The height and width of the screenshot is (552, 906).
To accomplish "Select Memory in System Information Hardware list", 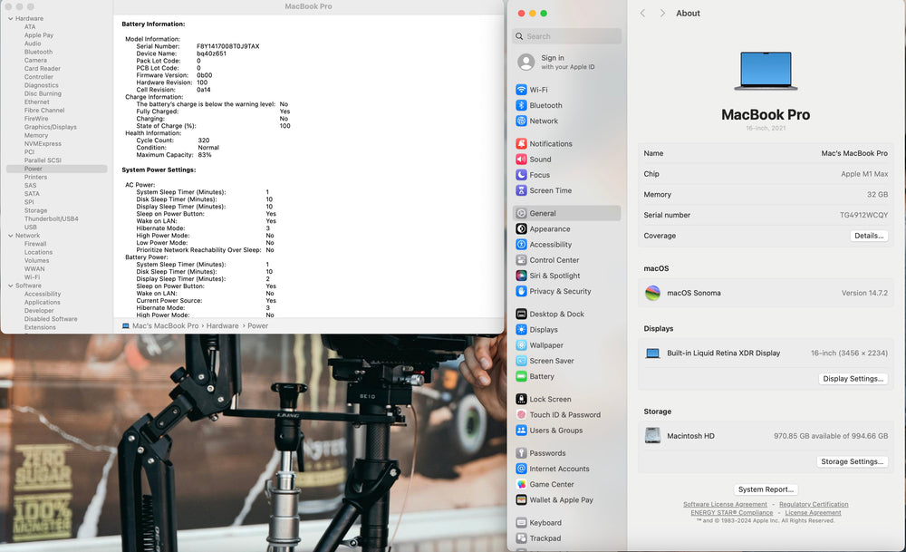I will tap(36, 135).
